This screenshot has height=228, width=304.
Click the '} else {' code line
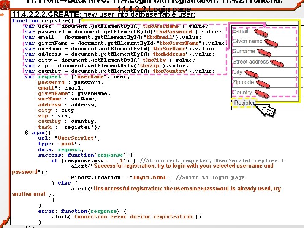click(64, 183)
